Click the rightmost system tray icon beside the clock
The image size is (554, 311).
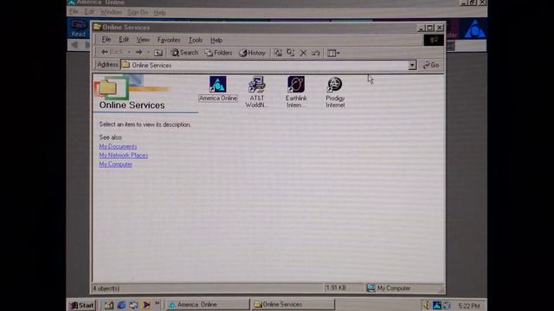447,305
